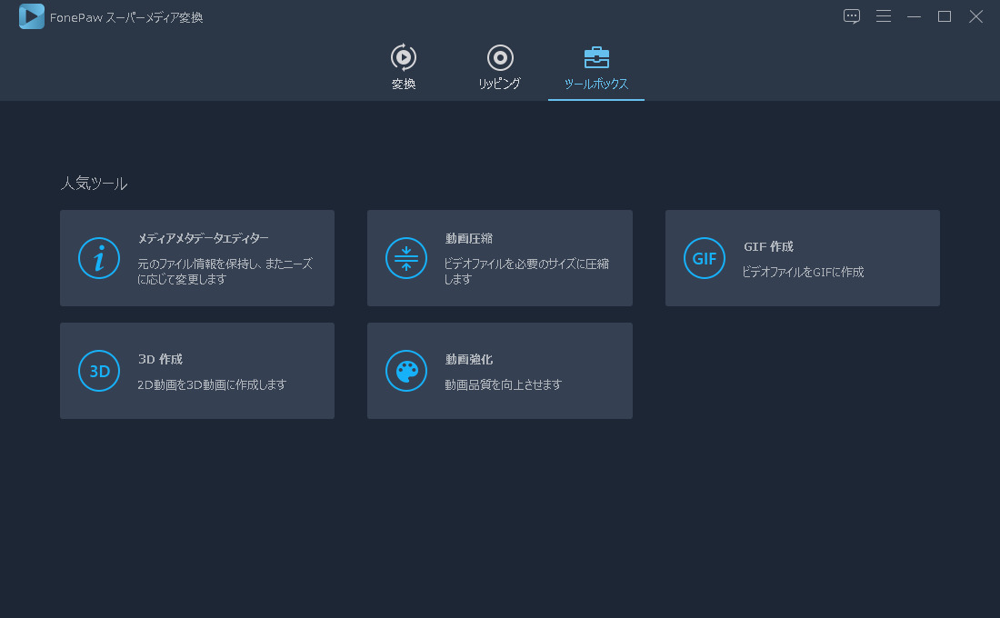Click the FonePaw app logo
Screen dimensions: 1000x618
[x=31, y=16]
